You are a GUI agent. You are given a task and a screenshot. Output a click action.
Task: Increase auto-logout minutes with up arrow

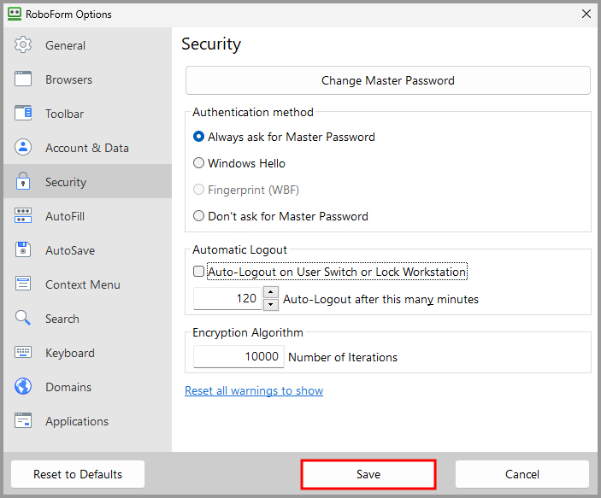[x=271, y=292]
